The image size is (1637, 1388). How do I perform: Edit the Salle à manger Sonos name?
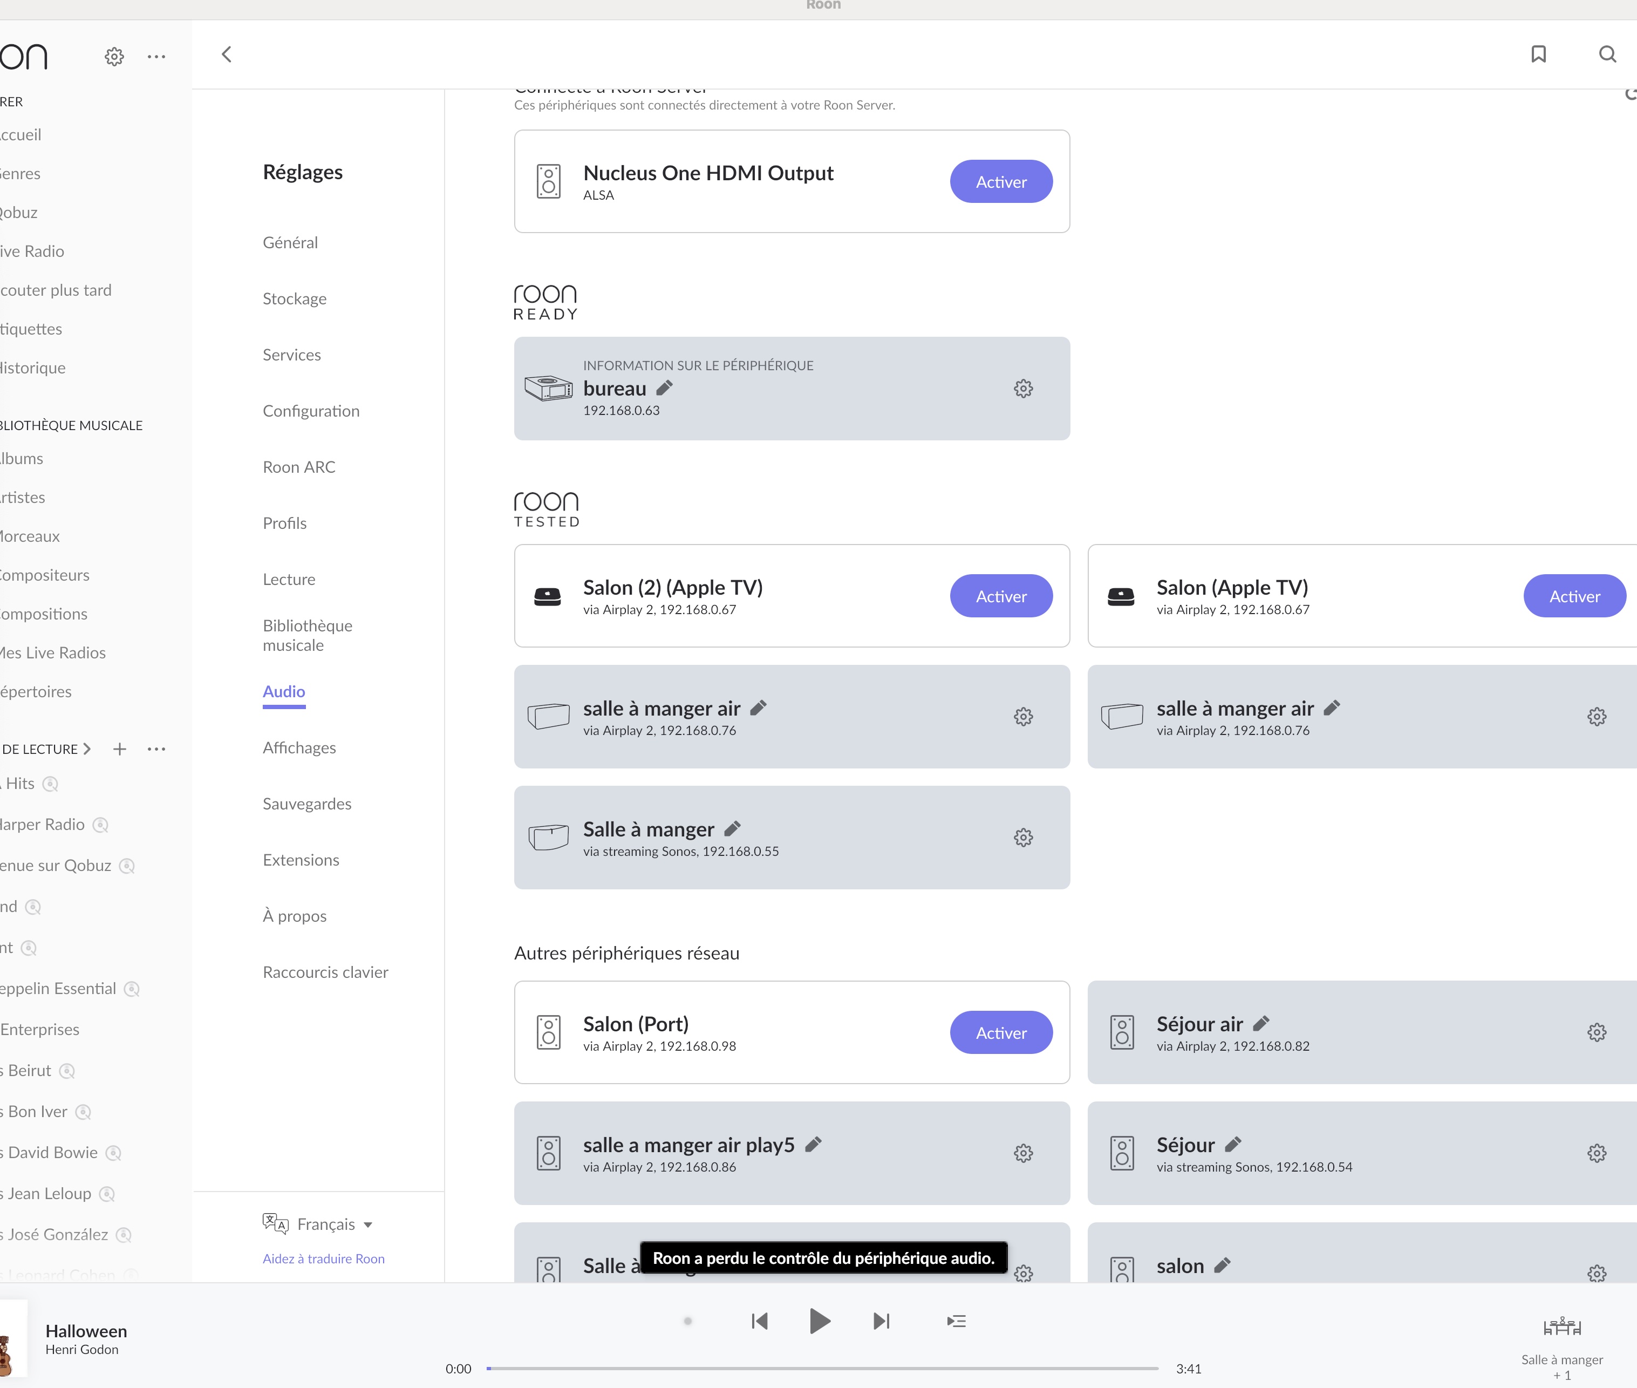(x=732, y=828)
